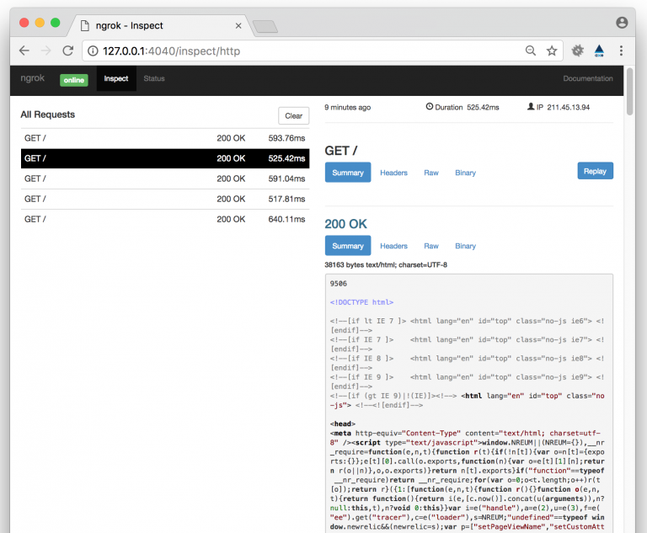The height and width of the screenshot is (533, 647).
Task: Open the Status navigation tab
Action: 154,79
